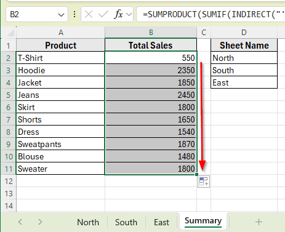Select the Summary sheet tab
Viewport: 285px width, 232px height.
click(203, 221)
